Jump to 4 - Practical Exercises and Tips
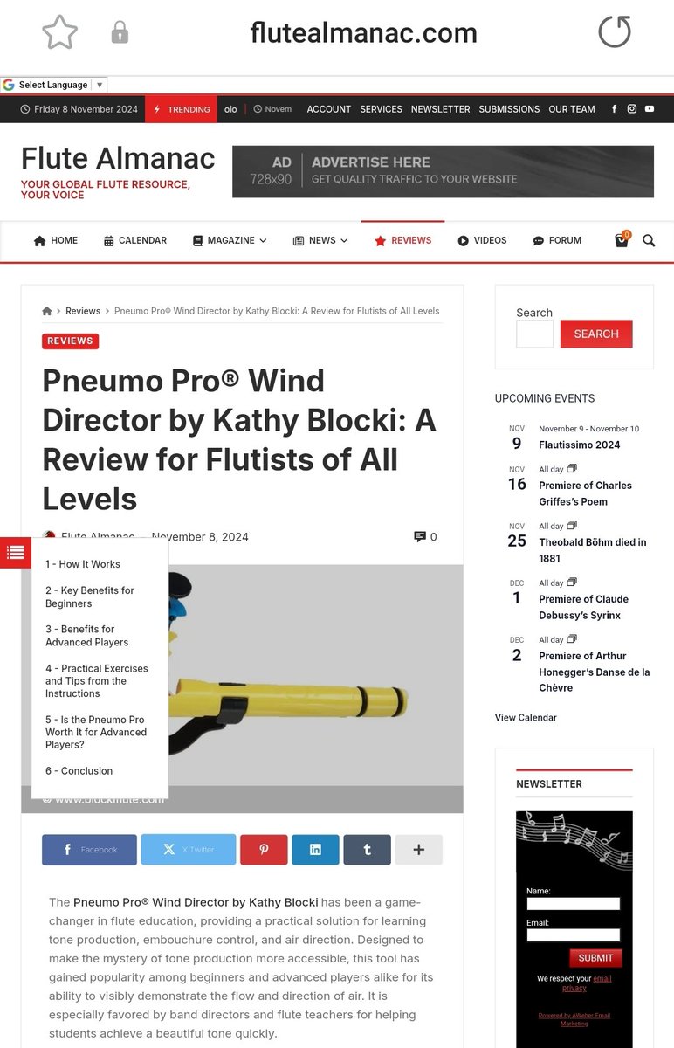 pos(97,680)
